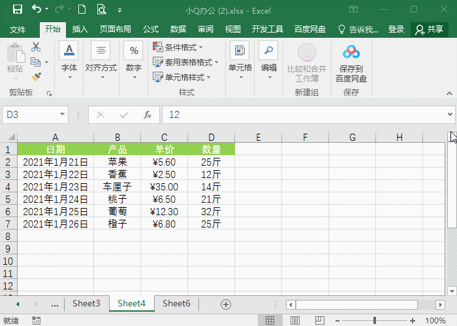Viewport: 457px width, 326px height.
Task: Open the Copy options dropdown arrow
Action: pyautogui.click(x=46, y=62)
